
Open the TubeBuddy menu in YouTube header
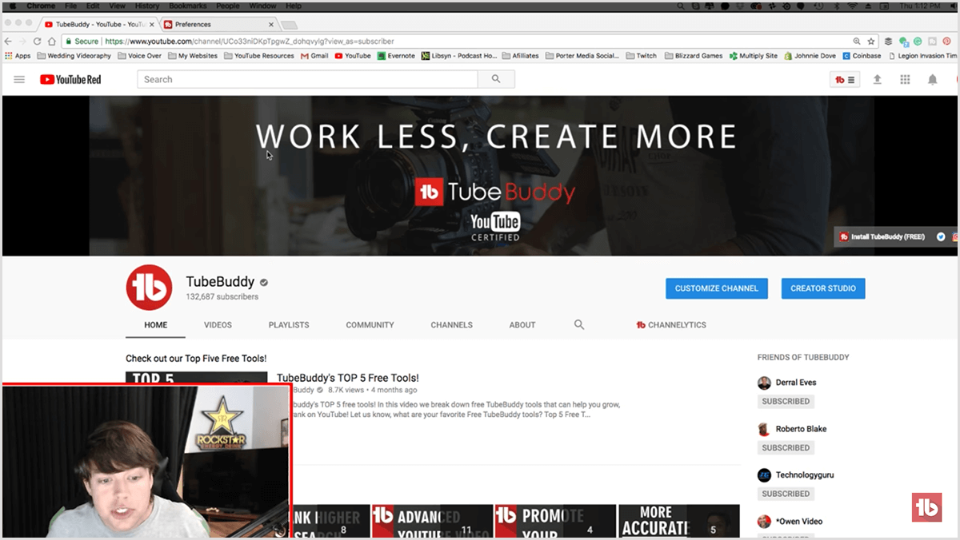pos(845,80)
